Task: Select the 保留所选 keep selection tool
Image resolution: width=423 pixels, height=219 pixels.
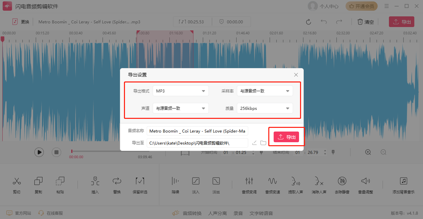Action: pyautogui.click(x=140, y=185)
